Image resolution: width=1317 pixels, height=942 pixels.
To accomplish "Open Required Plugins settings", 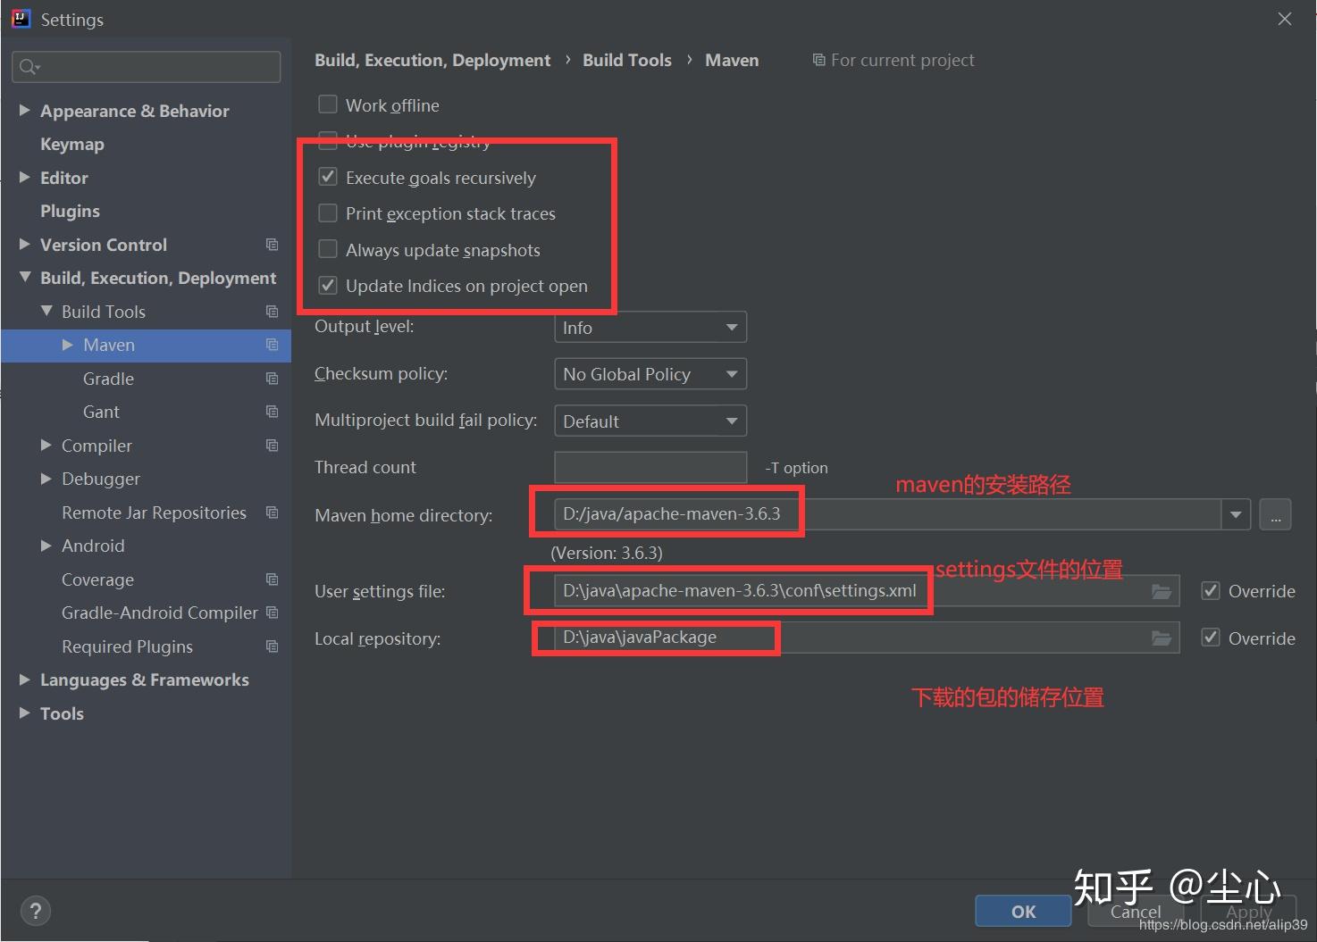I will tap(127, 646).
